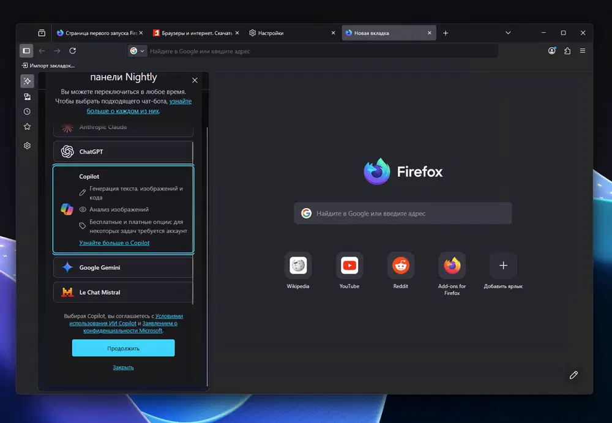
Task: Open the AI chatbot sidebar tool
Action: (27, 81)
